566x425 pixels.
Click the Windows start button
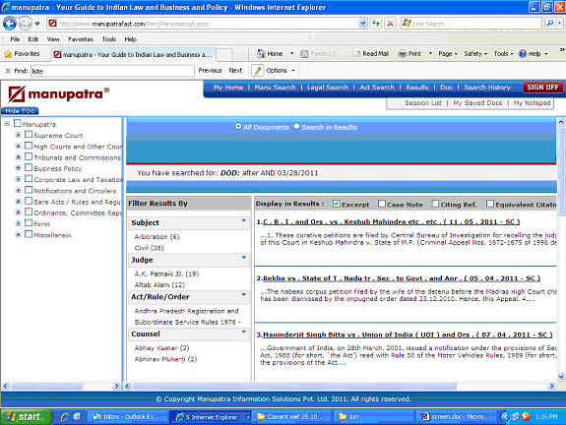click(26, 417)
